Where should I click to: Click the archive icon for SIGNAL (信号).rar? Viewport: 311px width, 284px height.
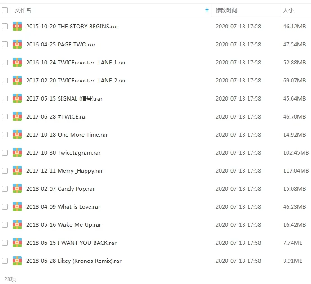tap(17, 99)
